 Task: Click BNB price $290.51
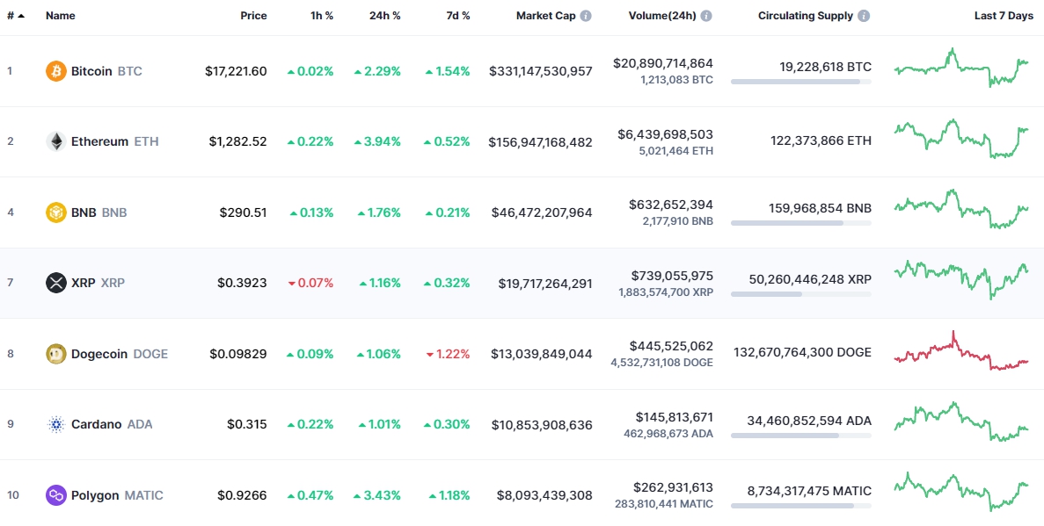243,213
